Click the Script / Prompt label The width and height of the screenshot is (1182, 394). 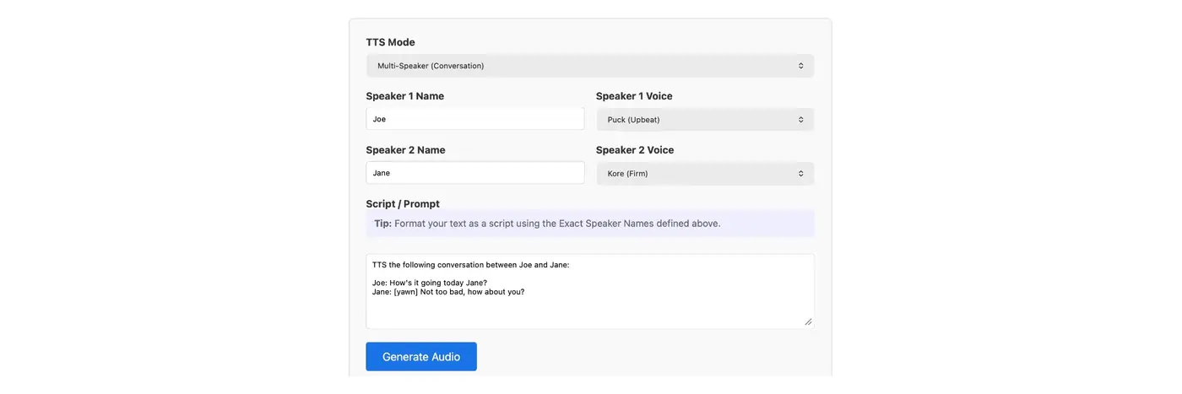[403, 203]
